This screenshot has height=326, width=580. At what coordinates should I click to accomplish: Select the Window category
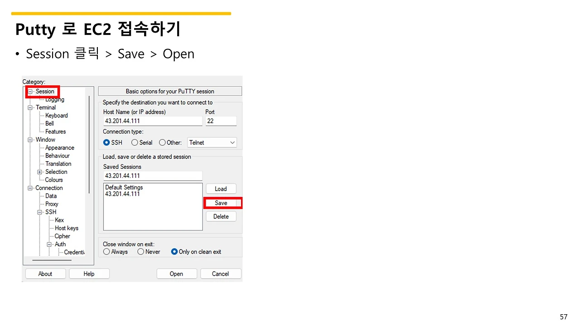(45, 140)
